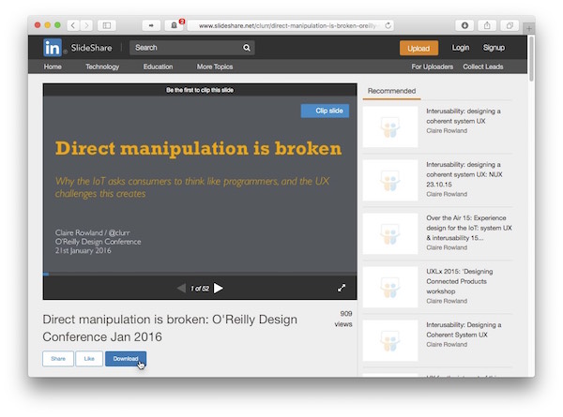Open link 'UXLx 2015: Designing Connected Products workshop'
Viewport: 563px width, 417px height.
[x=460, y=281]
